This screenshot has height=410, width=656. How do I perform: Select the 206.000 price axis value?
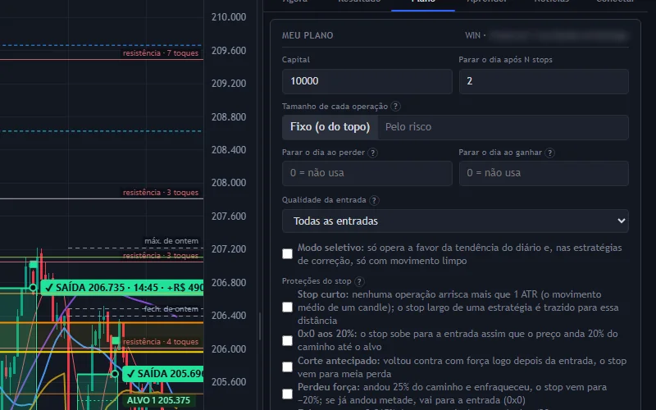229,349
